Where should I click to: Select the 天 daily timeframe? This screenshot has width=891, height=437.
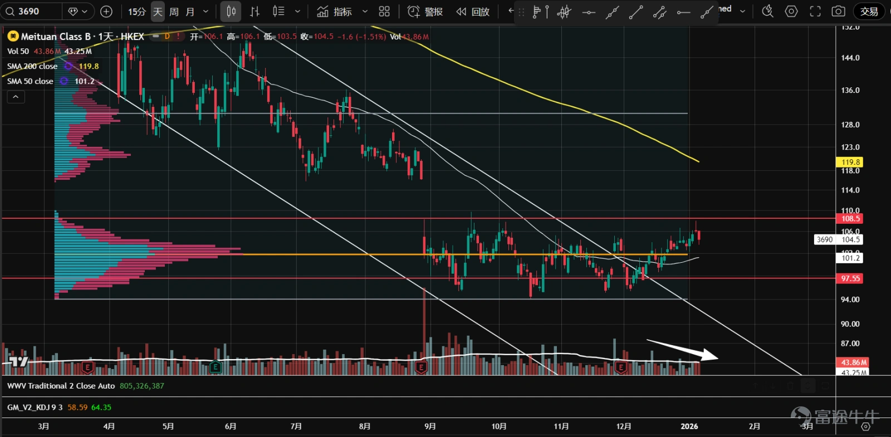pos(158,12)
